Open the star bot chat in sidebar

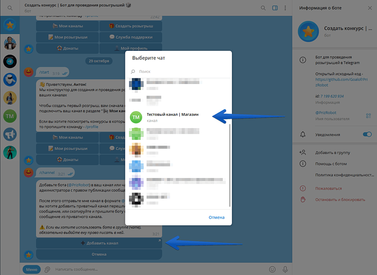tap(10, 25)
